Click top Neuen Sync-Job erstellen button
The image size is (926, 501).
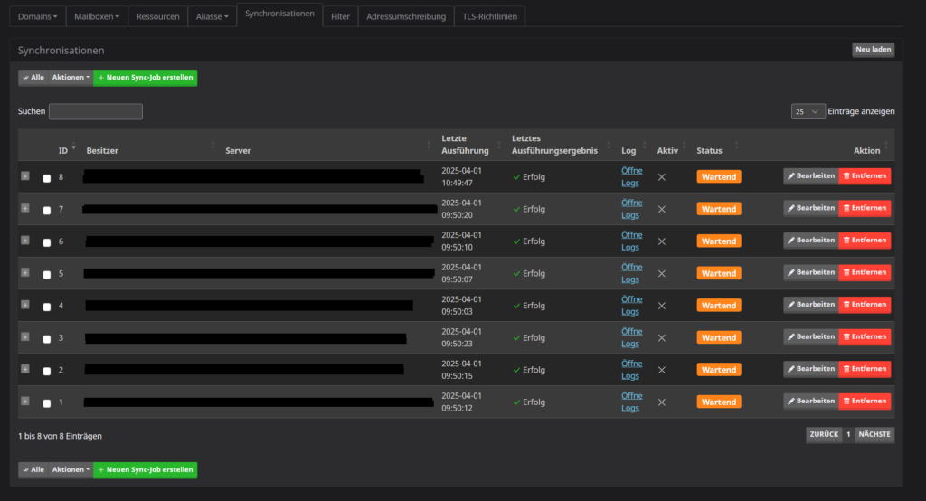pos(146,78)
